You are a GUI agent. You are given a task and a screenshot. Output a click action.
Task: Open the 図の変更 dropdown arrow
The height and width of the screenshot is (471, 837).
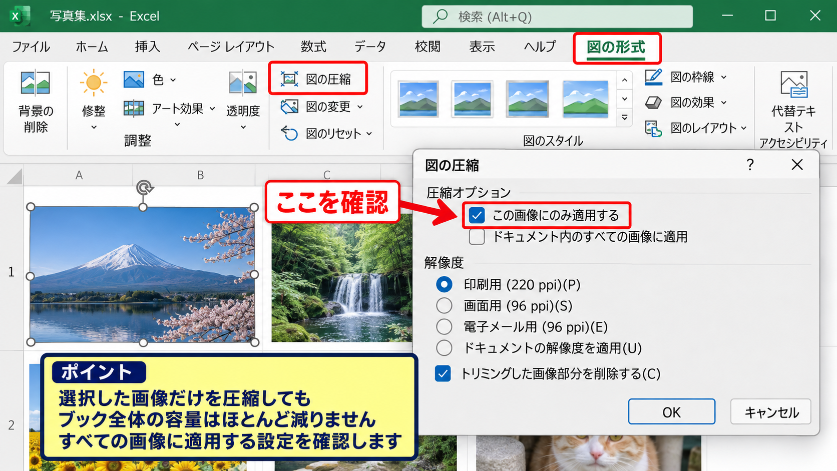[x=360, y=107]
